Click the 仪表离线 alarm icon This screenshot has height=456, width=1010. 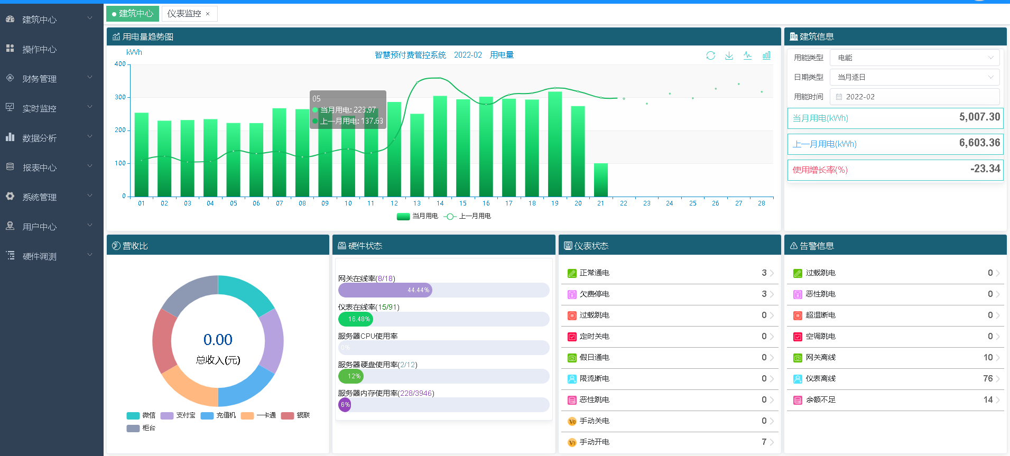point(798,379)
